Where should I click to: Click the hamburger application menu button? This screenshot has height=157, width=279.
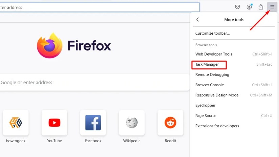click(x=272, y=7)
